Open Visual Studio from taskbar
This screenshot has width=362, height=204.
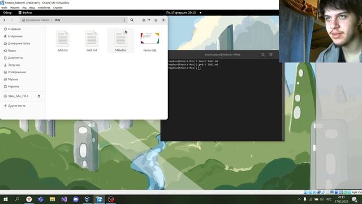coord(64,199)
